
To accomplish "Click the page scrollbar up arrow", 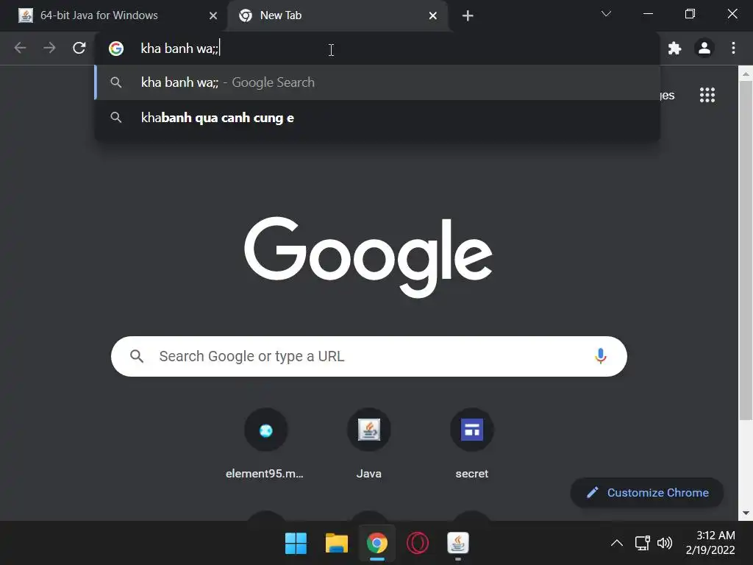I will pos(746,74).
